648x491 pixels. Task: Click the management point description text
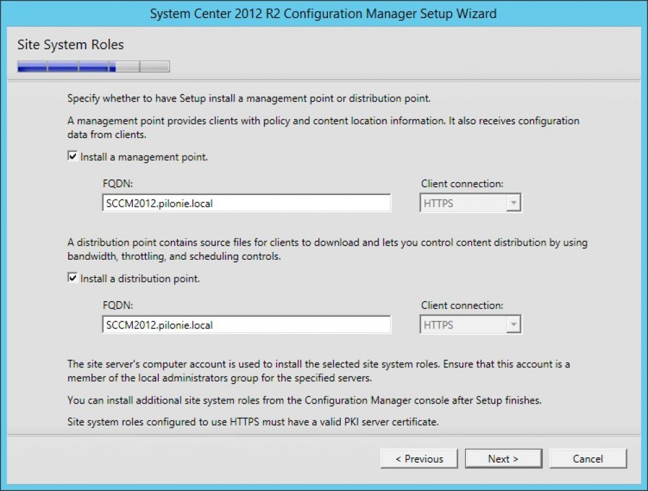(323, 127)
